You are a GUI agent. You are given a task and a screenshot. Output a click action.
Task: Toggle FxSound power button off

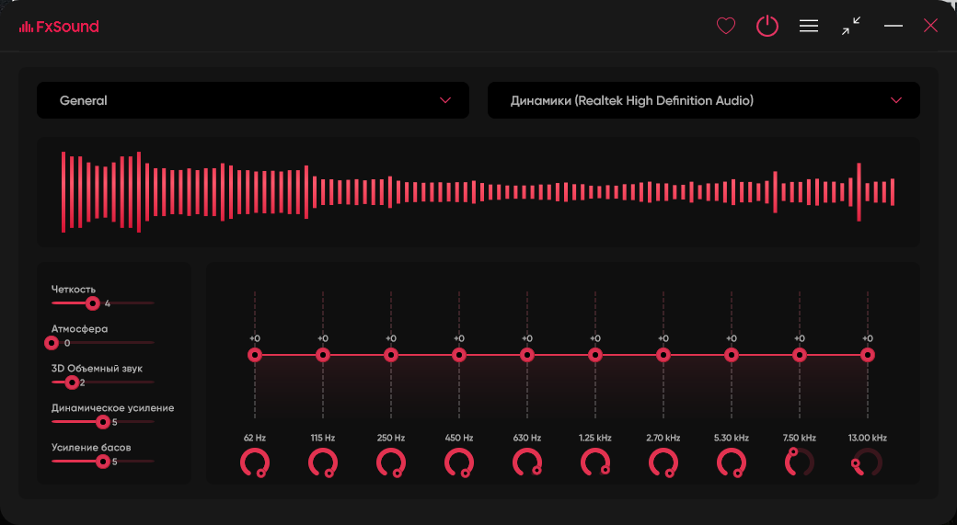click(767, 27)
